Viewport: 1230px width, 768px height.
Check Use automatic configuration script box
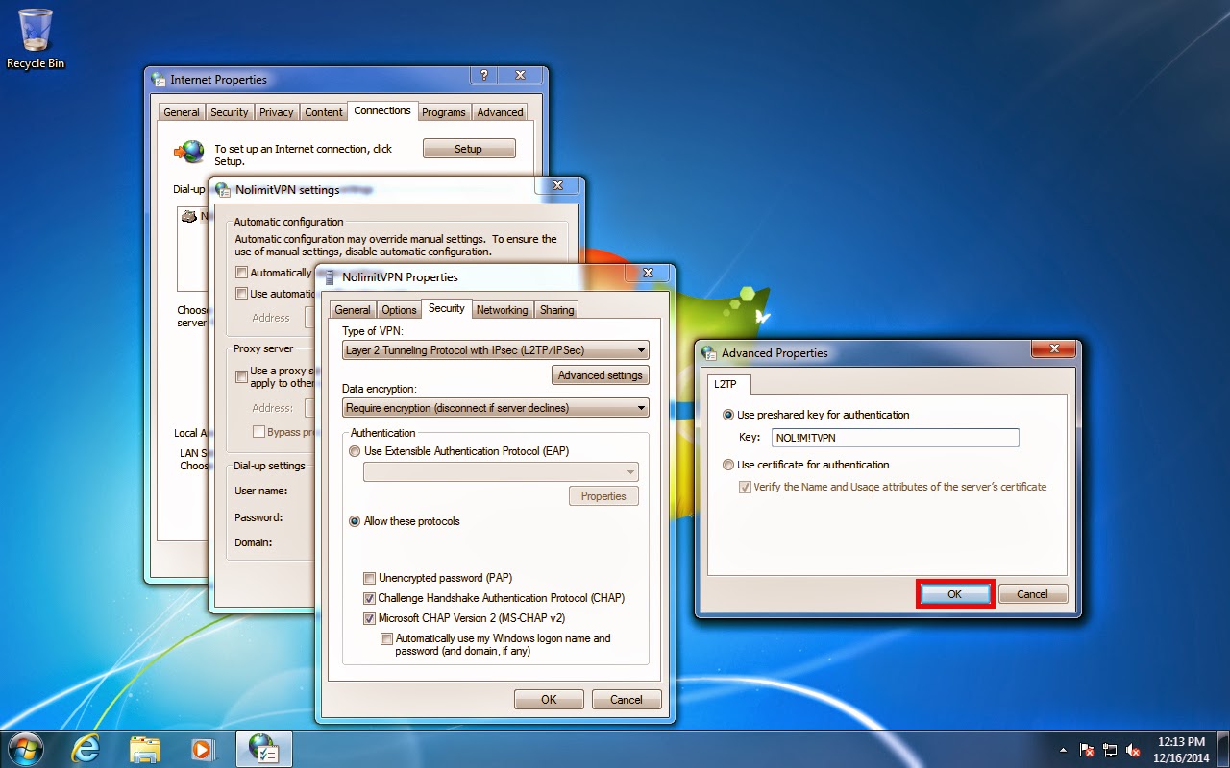pos(241,294)
